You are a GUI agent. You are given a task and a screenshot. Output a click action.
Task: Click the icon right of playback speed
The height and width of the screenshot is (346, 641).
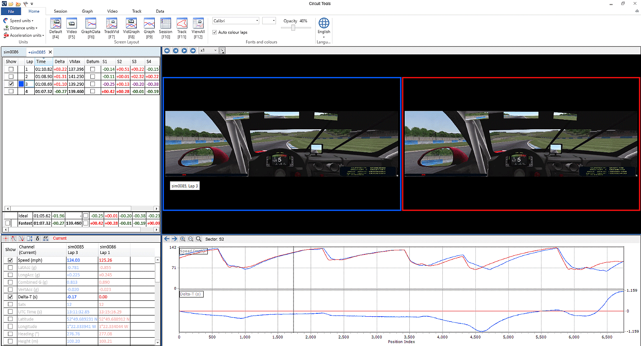222,51
